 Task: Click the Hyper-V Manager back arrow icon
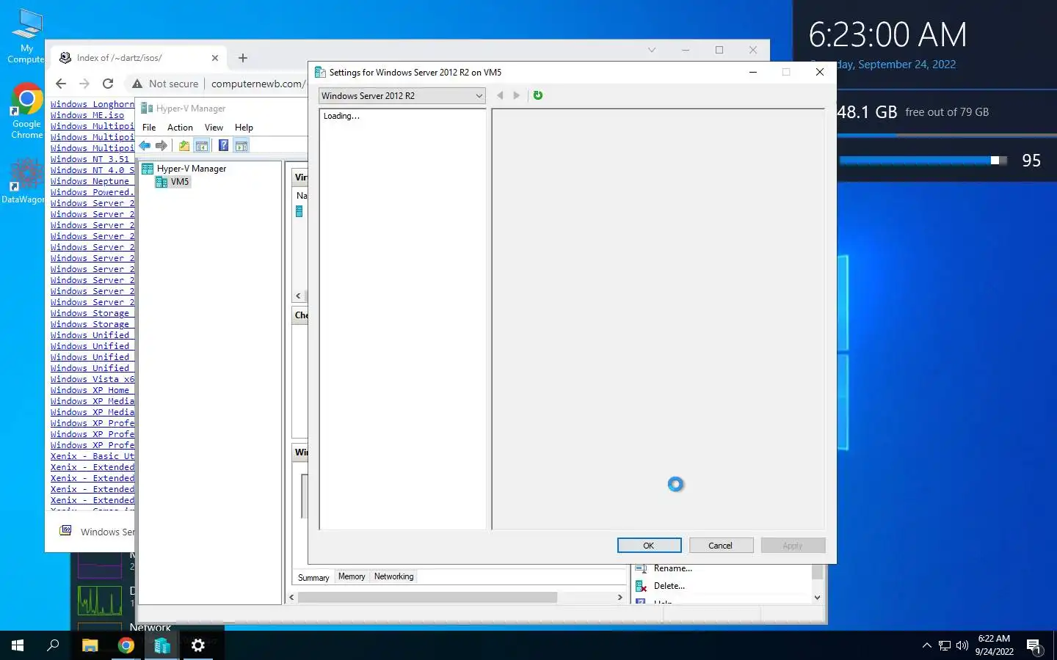[x=145, y=146]
